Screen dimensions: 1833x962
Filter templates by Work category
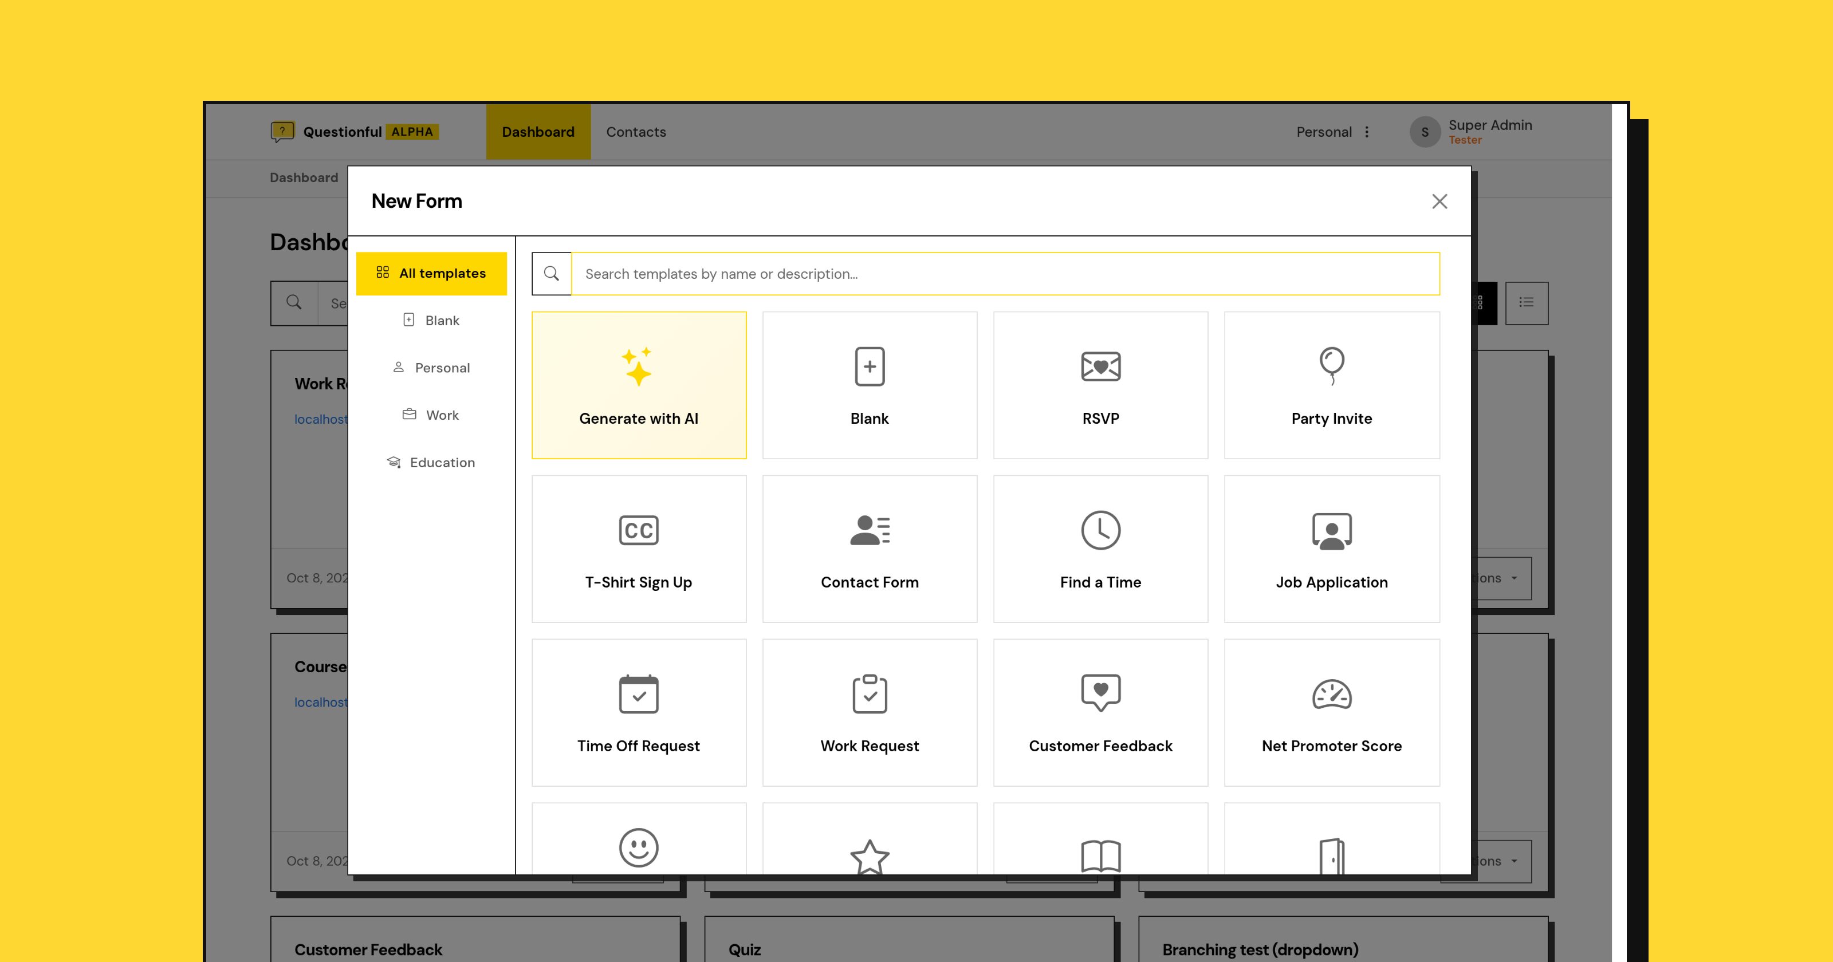(x=431, y=415)
